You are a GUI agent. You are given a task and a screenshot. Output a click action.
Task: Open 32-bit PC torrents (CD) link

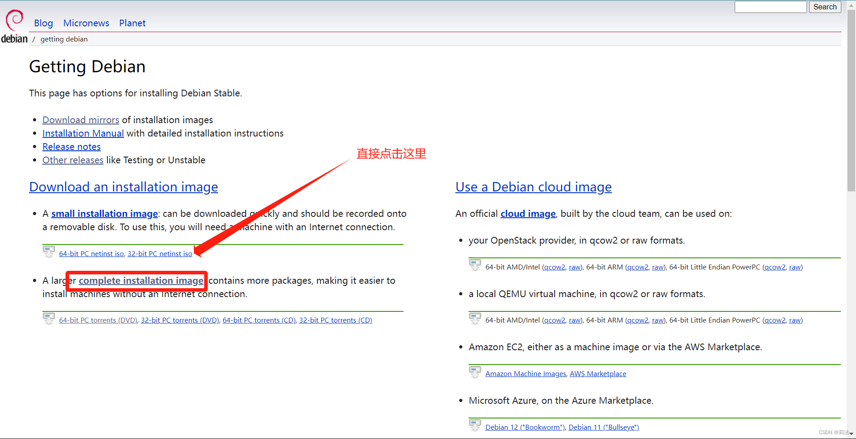pyautogui.click(x=336, y=320)
